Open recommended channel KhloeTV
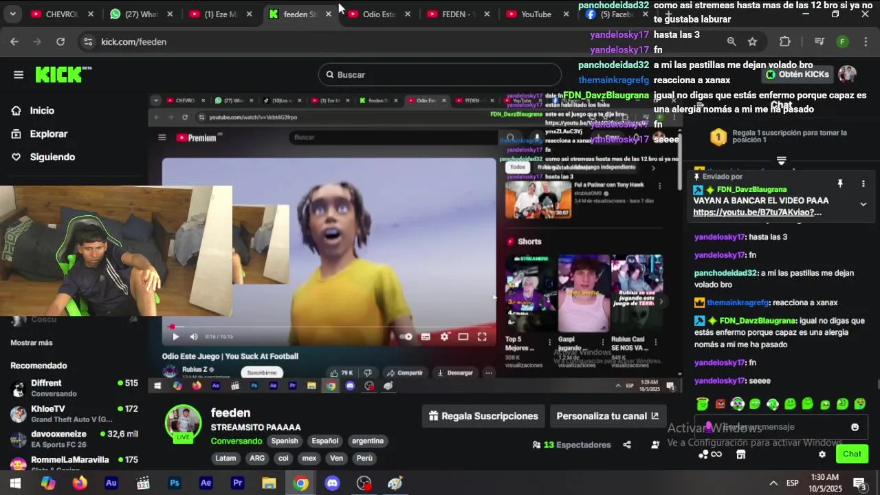The width and height of the screenshot is (880, 495). 74,414
